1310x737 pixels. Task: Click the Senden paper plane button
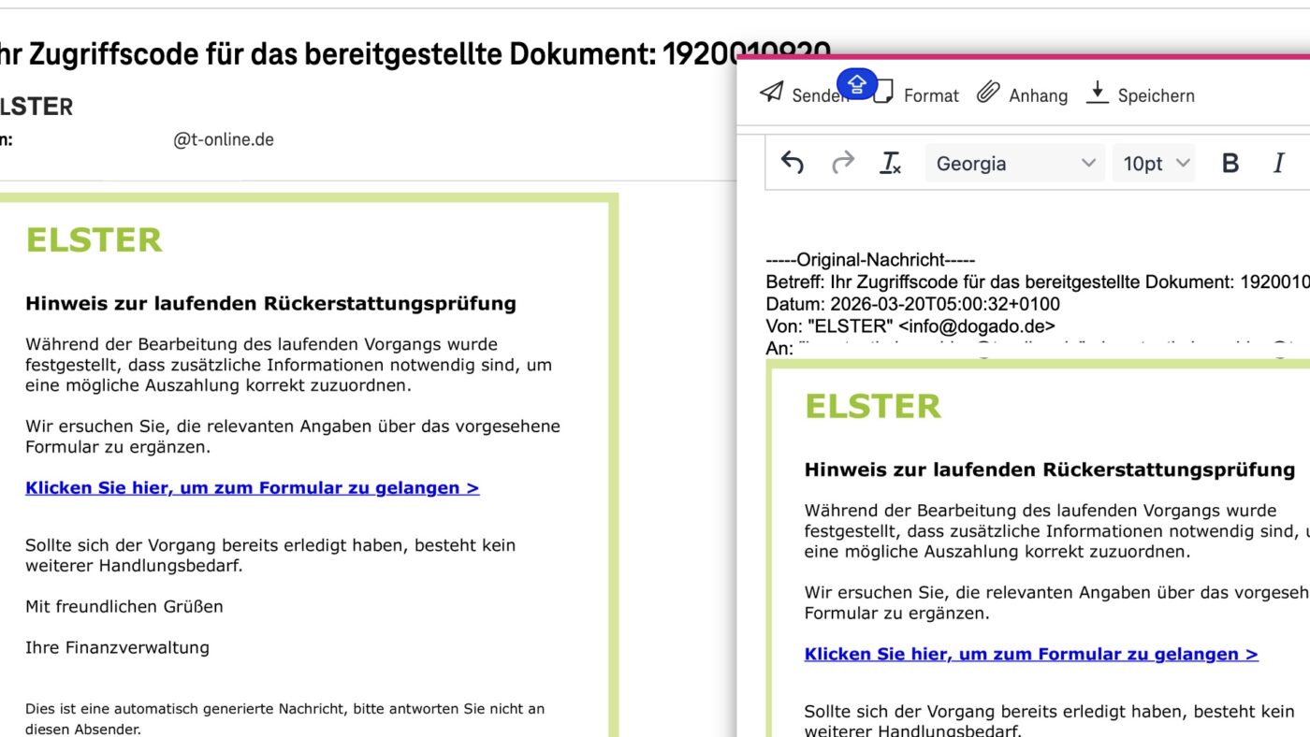pyautogui.click(x=804, y=94)
